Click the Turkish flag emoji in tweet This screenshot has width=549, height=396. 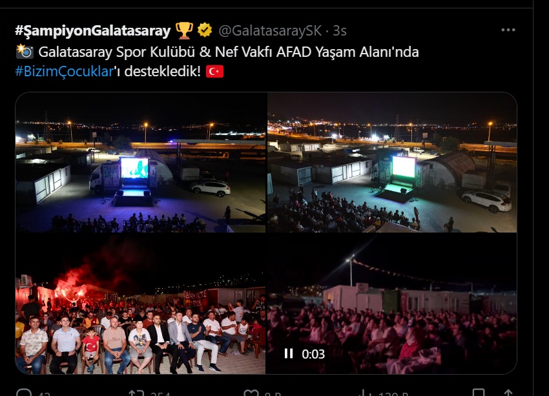click(x=214, y=72)
